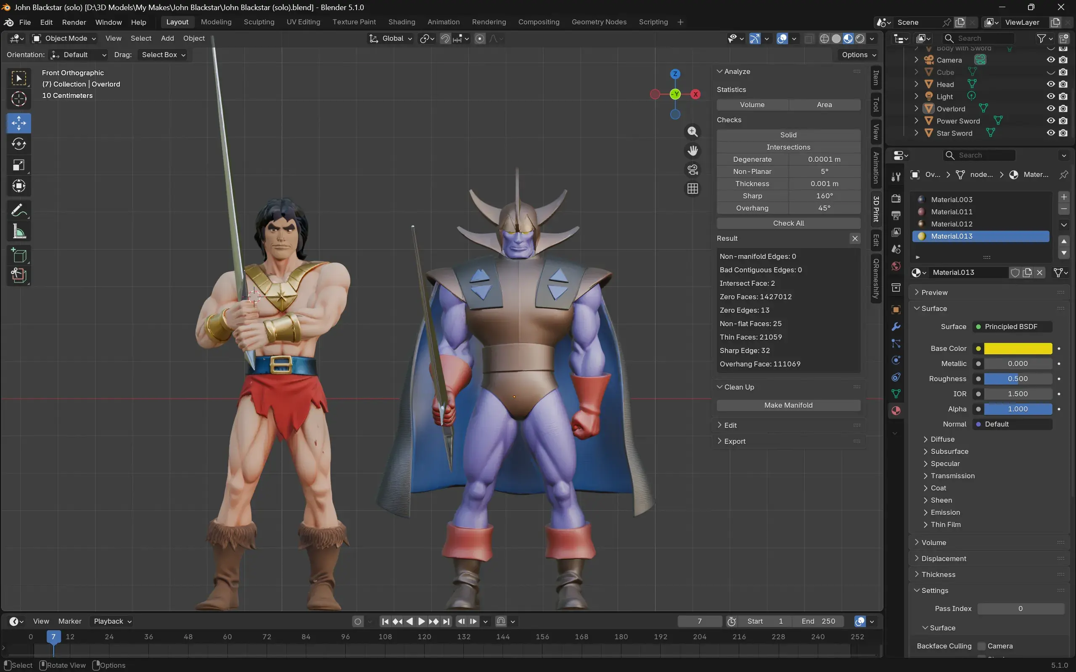Switch perspective/orthographic grid icon

coord(693,189)
